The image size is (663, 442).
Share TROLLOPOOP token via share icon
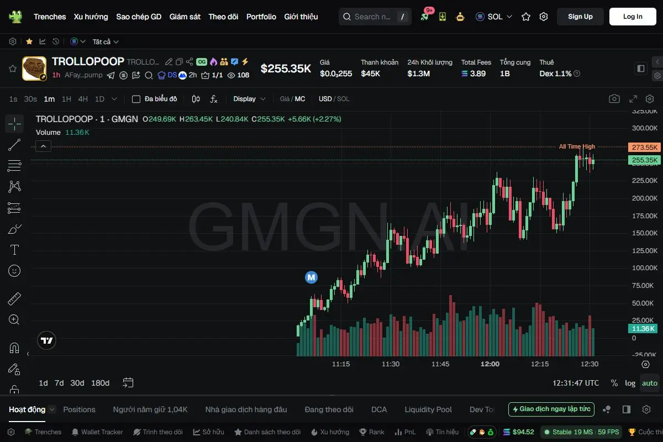190,62
